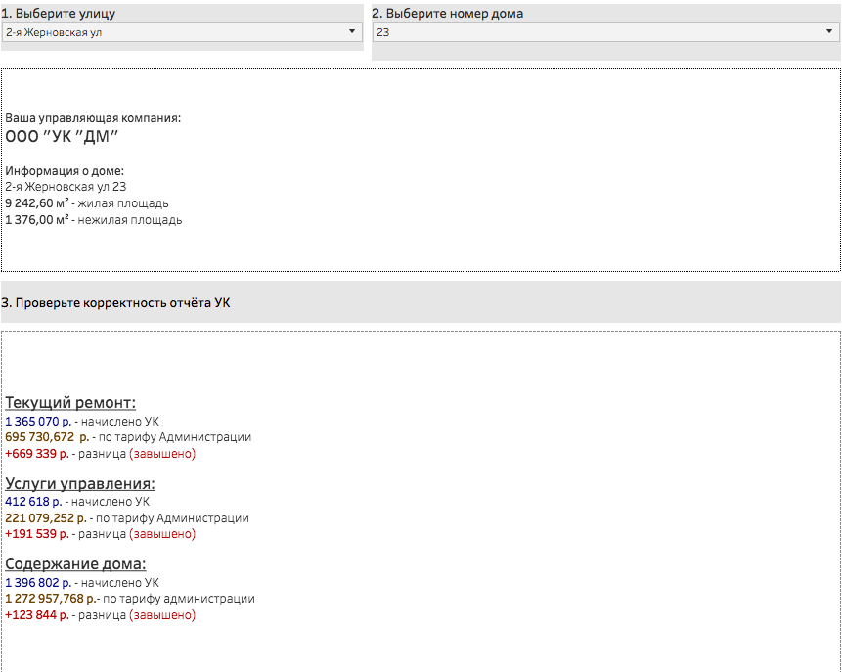This screenshot has height=672, width=842.
Task: Select the company name ООО "УК "ДМ"
Action: pos(62,137)
